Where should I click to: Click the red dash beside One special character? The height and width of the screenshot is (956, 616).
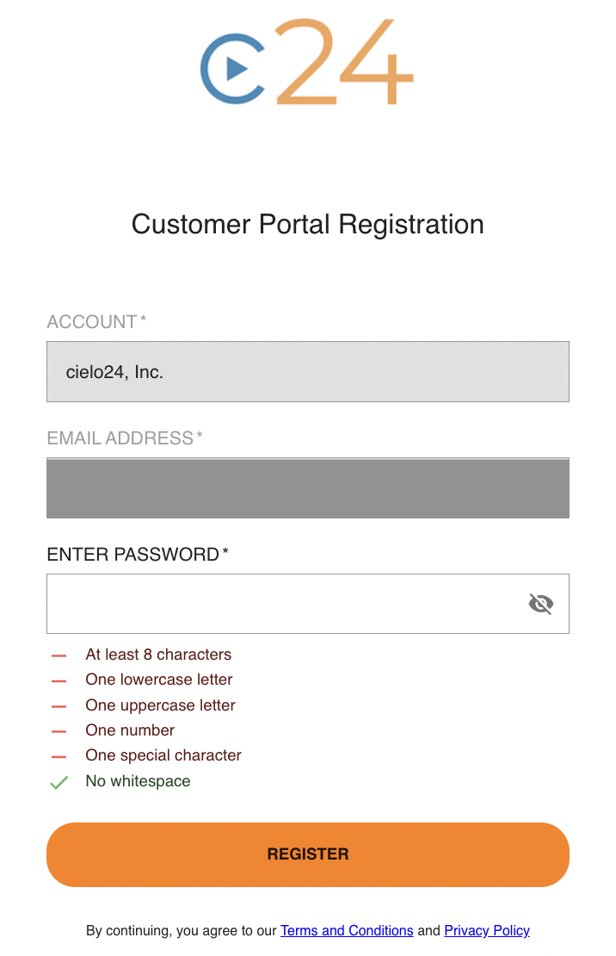point(59,757)
